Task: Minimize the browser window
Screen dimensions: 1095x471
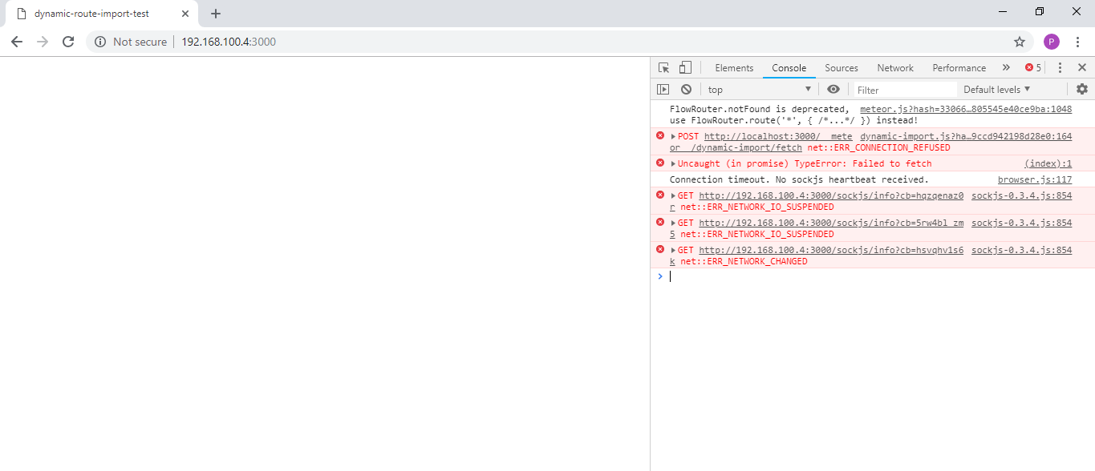Action: [x=1003, y=11]
